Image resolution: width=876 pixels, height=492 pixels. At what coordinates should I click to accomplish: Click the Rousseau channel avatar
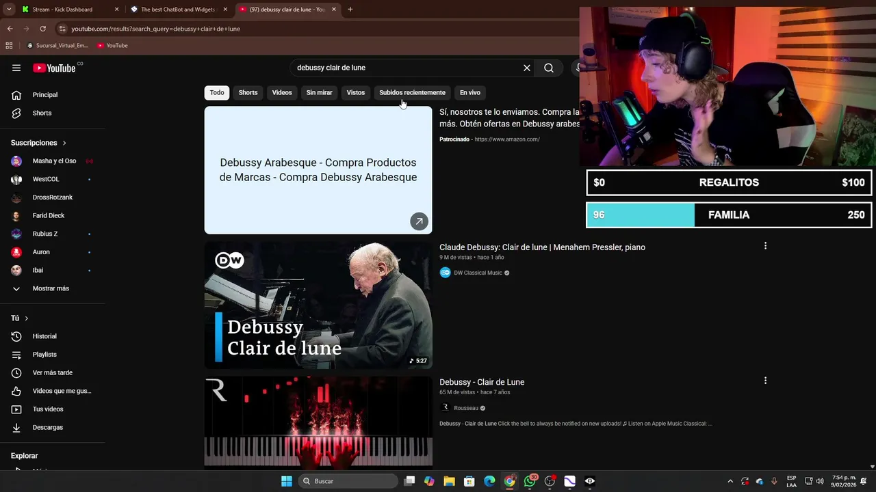(x=445, y=408)
